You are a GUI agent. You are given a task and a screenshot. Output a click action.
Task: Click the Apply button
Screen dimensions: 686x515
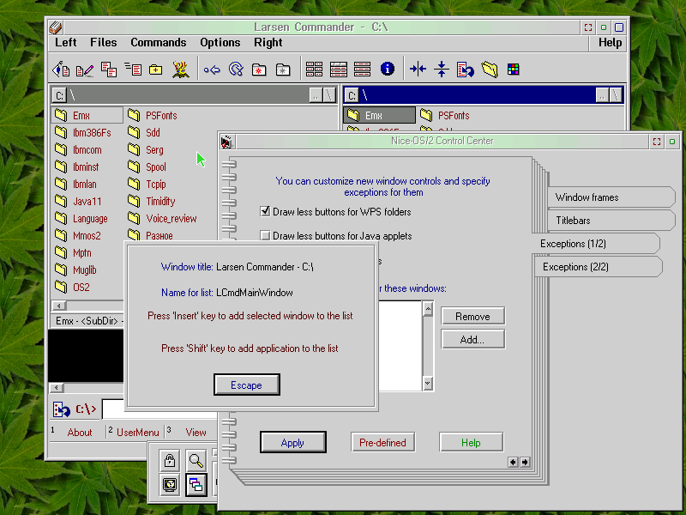(292, 442)
